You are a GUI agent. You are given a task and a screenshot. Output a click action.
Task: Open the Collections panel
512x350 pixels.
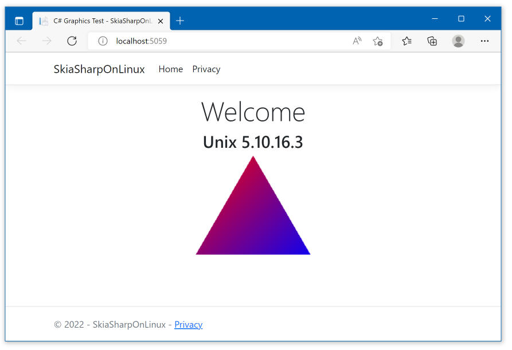tap(432, 41)
